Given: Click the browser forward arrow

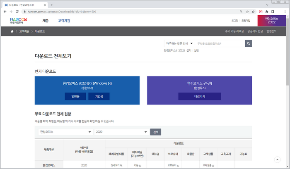Looking at the screenshot, I should coord(11,12).
